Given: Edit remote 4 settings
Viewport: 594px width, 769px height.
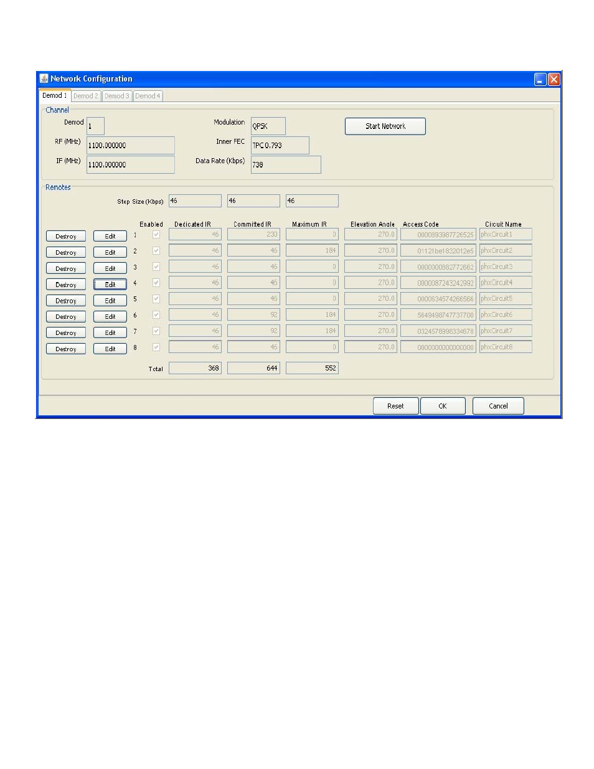Looking at the screenshot, I should (110, 285).
